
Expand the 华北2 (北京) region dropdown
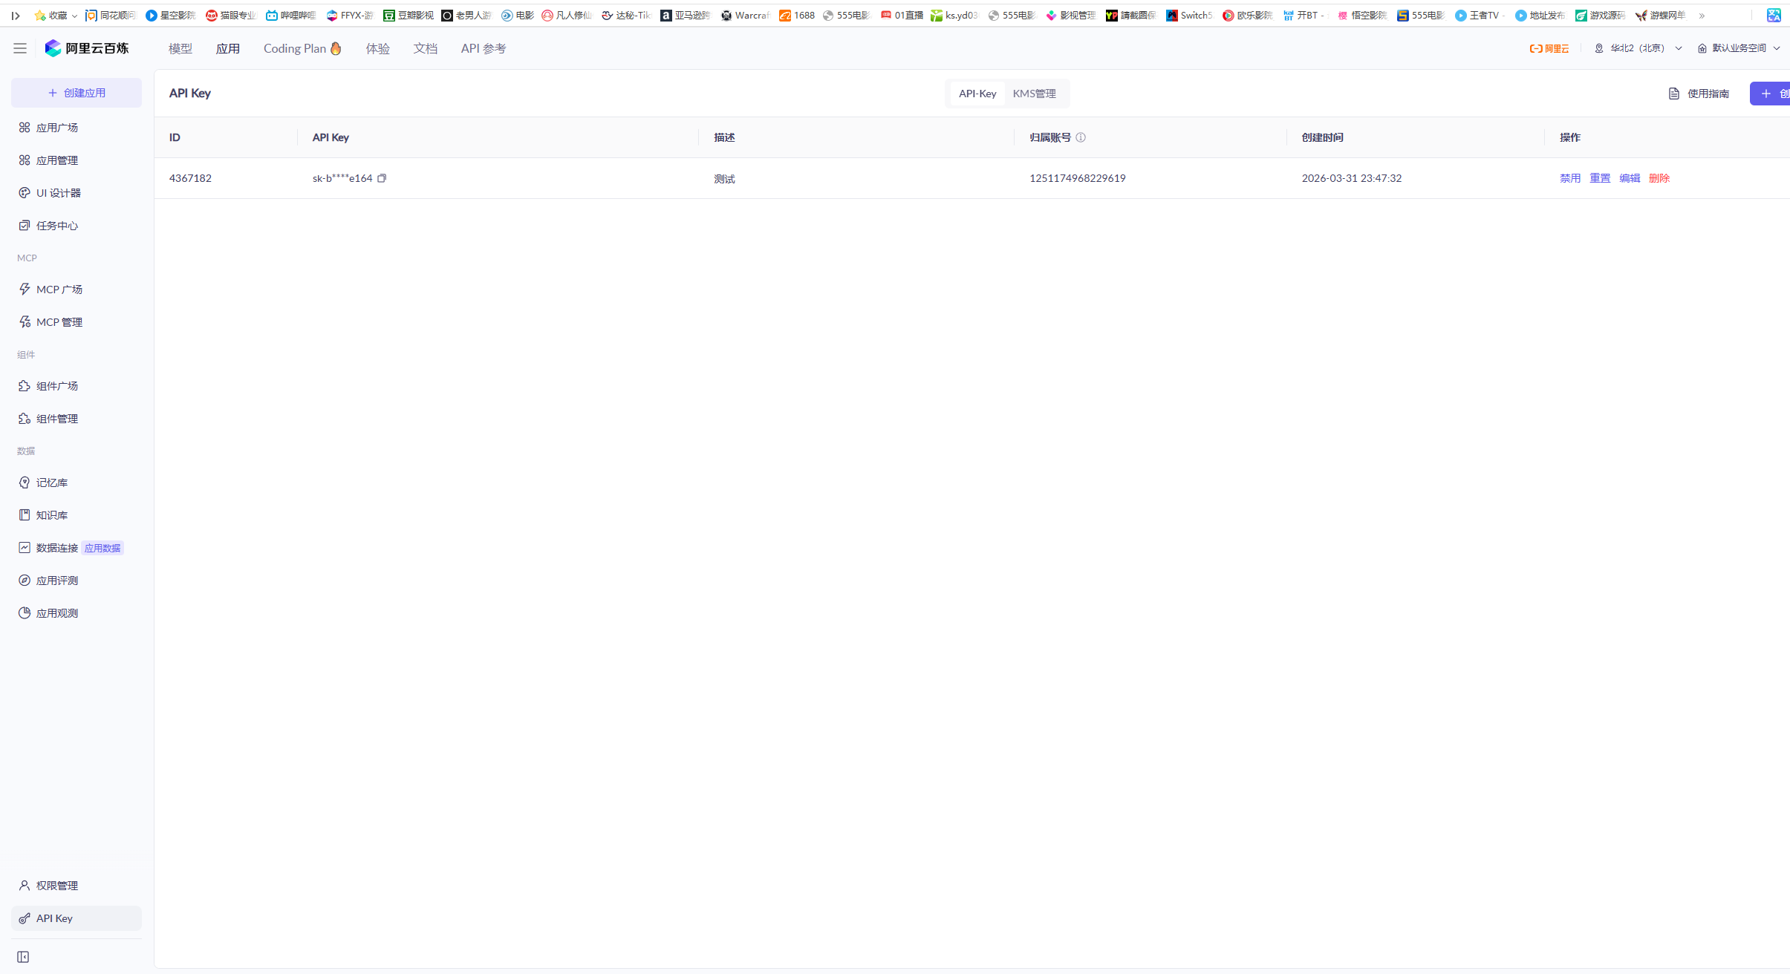tap(1638, 48)
